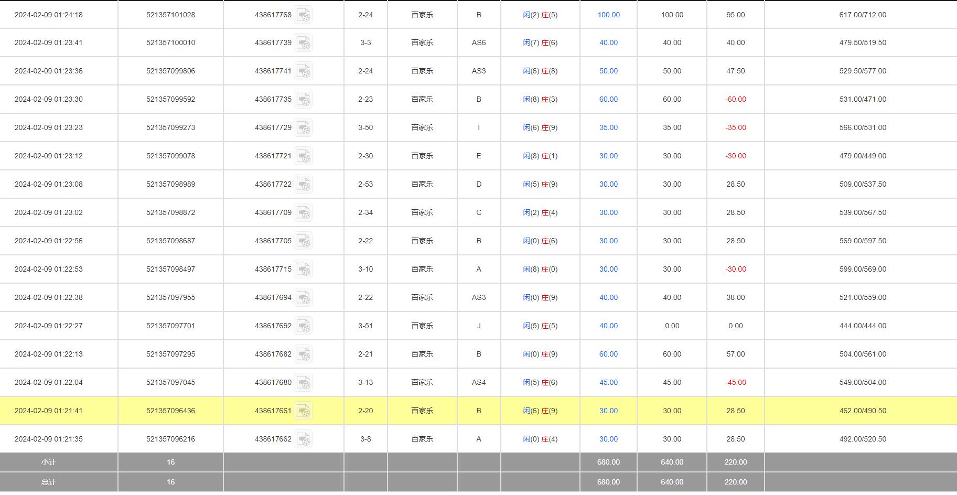Select the 3-50 round cell

click(365, 127)
